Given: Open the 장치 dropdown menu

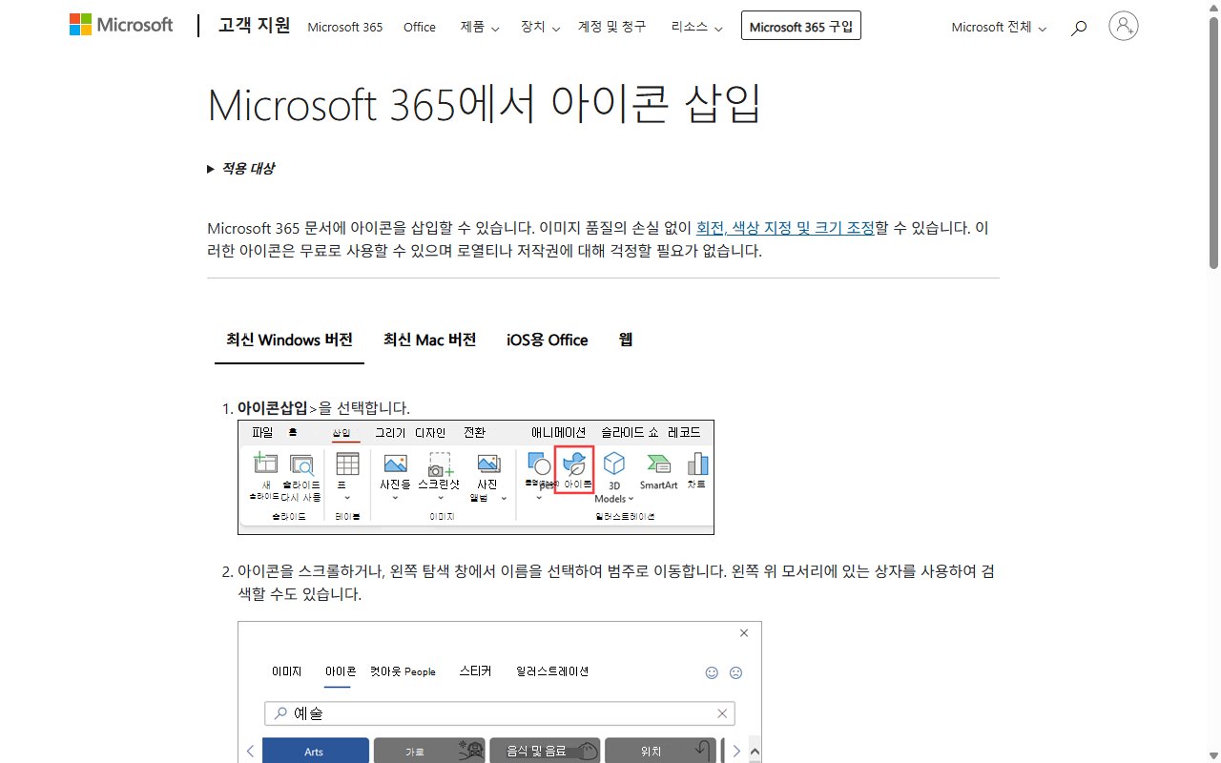Looking at the screenshot, I should tap(541, 27).
